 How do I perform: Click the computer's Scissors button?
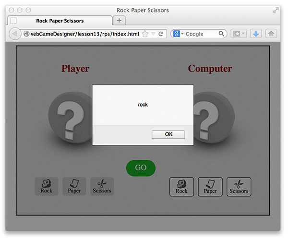point(239,187)
